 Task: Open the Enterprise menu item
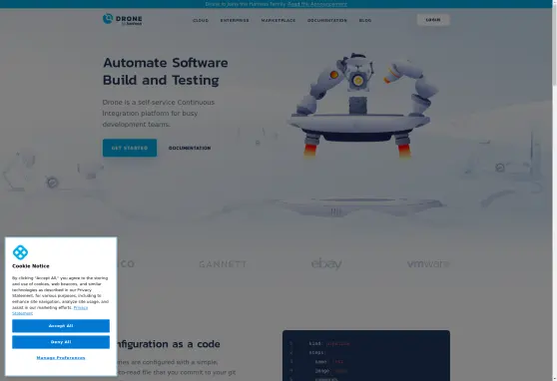click(x=235, y=21)
